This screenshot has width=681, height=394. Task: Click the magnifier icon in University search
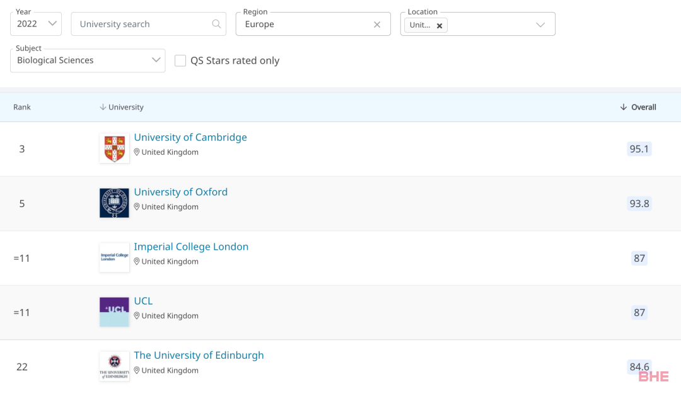[216, 24]
